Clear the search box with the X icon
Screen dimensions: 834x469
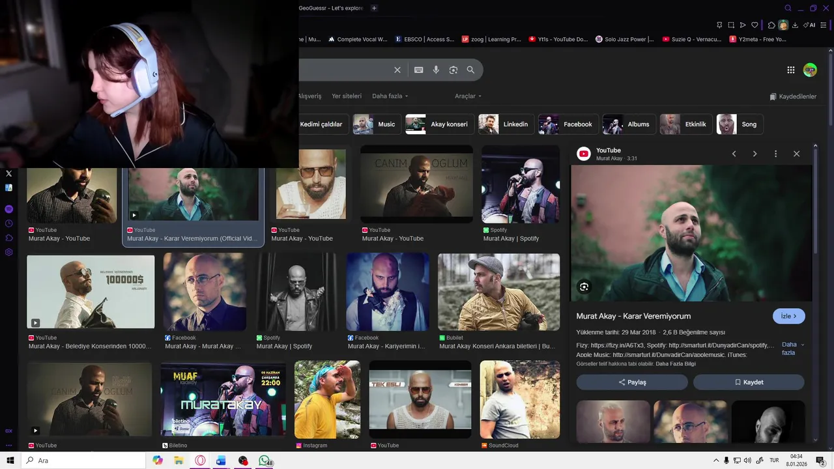click(397, 70)
